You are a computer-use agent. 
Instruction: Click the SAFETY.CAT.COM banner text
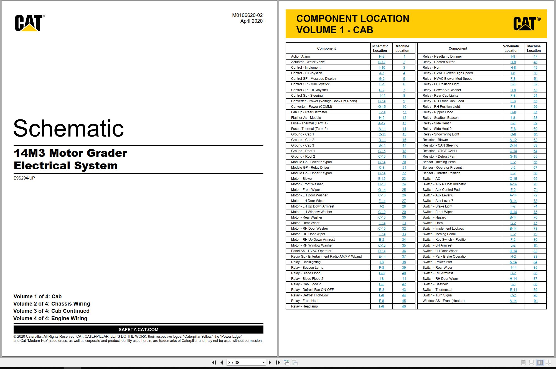(x=138, y=330)
